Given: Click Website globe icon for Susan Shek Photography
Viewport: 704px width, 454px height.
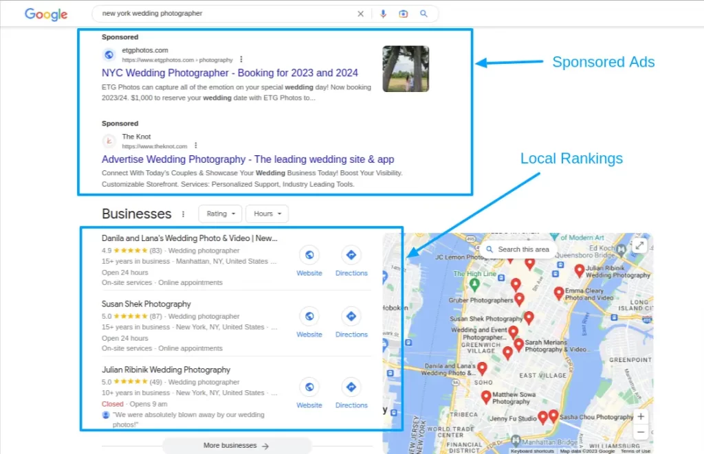Looking at the screenshot, I should coord(309,316).
